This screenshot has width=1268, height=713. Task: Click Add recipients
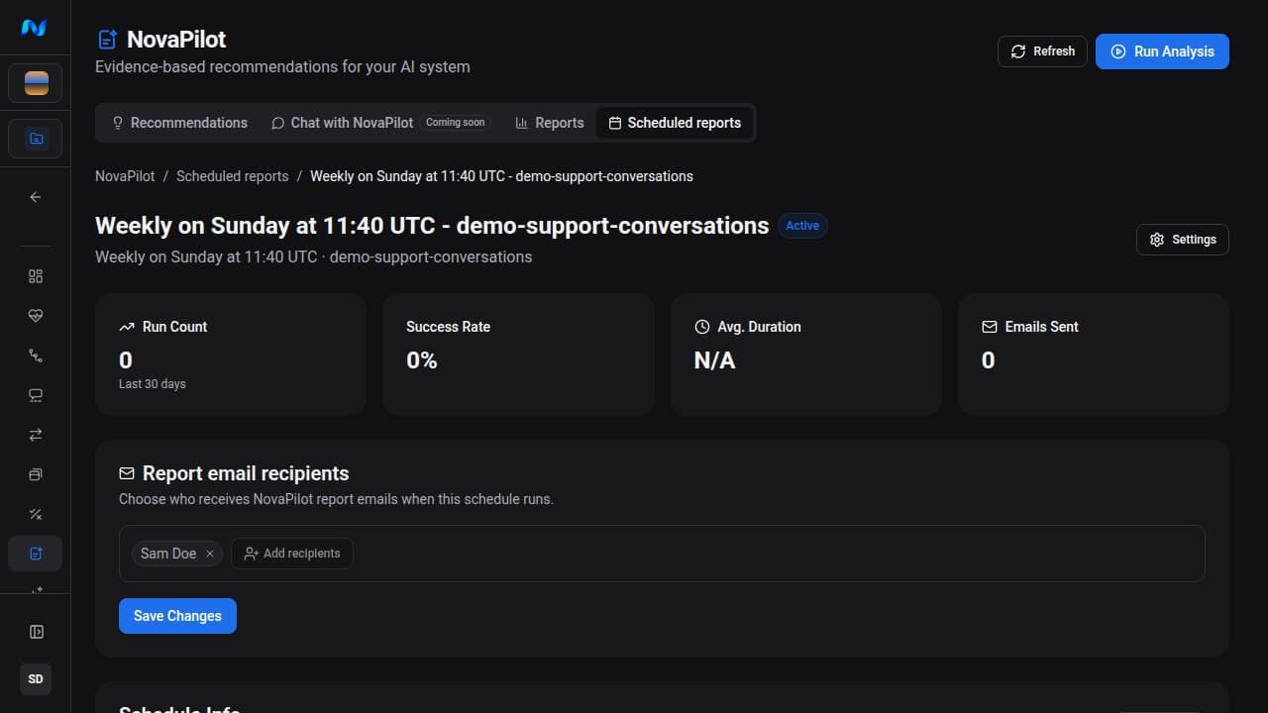coord(292,554)
